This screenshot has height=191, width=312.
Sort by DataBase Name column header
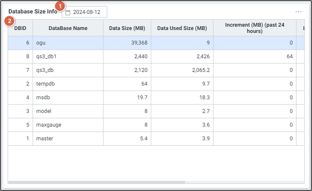coord(68,28)
